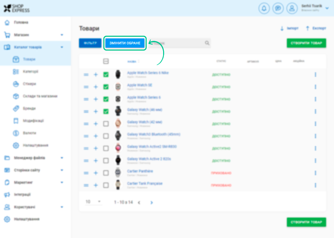Open three-dot menu for Galaxy Watch (42 мм)

[x=315, y=124]
